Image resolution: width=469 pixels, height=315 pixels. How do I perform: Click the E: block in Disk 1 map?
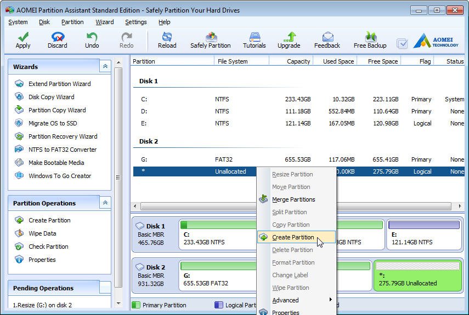coord(424,234)
